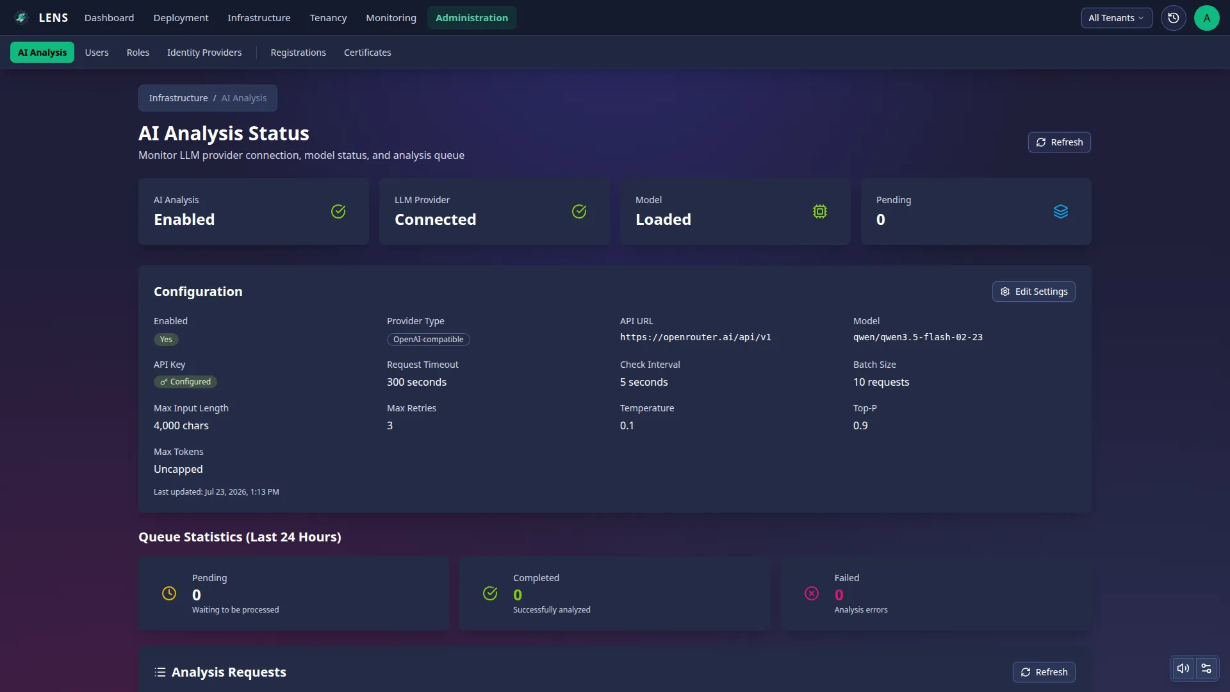Click the Analysis Requests list icon
This screenshot has height=692, width=1230.
[160, 672]
